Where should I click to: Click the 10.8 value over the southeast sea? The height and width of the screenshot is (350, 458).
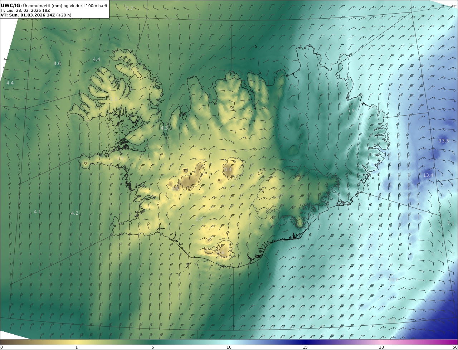point(394,279)
